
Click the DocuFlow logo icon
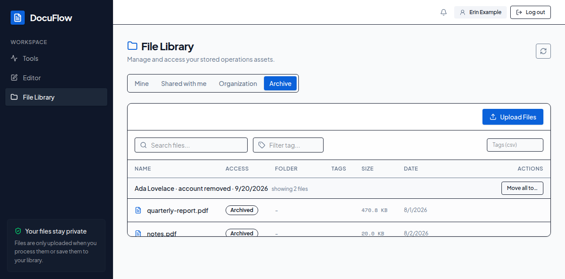(18, 18)
